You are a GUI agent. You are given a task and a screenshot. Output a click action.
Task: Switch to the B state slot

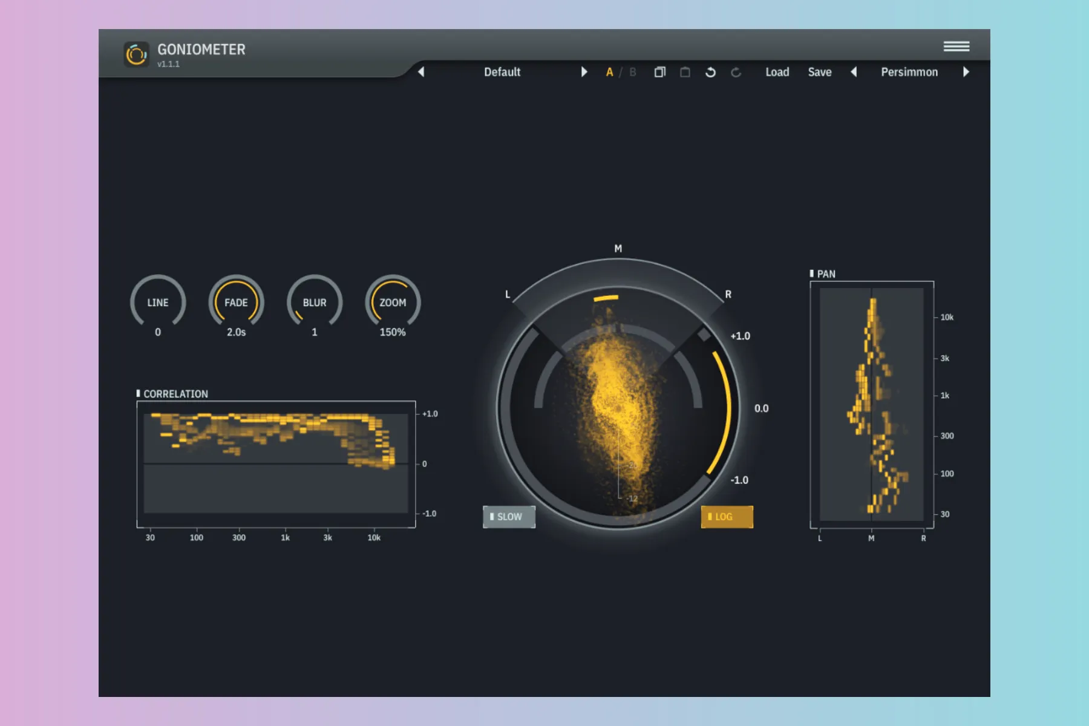633,72
